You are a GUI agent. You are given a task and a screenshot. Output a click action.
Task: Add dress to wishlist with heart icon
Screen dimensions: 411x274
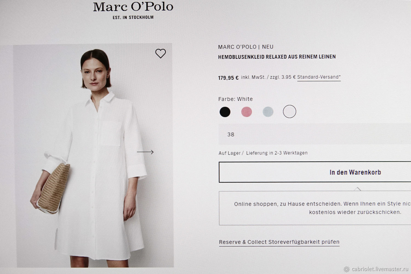point(161,53)
